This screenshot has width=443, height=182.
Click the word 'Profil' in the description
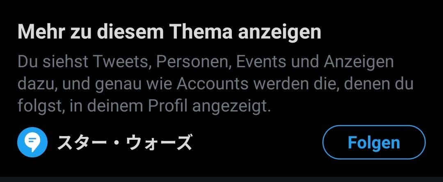tap(168, 105)
